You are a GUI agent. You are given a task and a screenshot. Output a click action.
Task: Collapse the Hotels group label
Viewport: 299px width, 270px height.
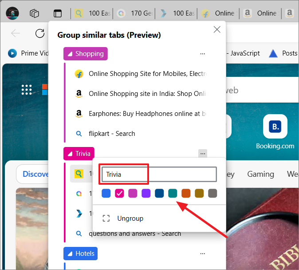[80, 254]
